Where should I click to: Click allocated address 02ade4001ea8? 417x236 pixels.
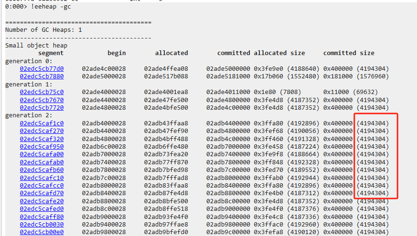[166, 92]
